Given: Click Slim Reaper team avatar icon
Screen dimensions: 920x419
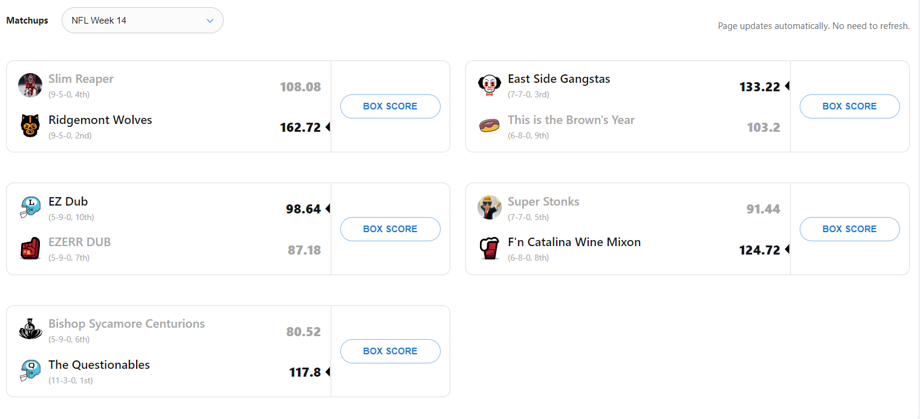Looking at the screenshot, I should point(30,85).
